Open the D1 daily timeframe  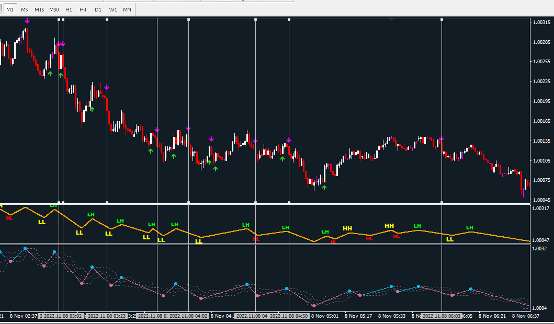[x=98, y=9]
